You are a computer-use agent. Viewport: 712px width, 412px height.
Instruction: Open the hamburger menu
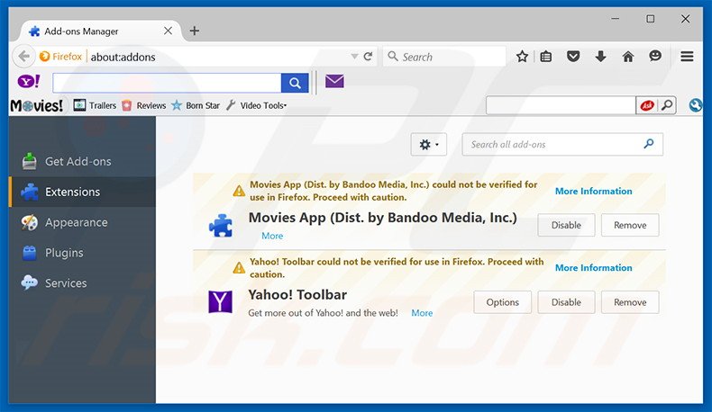[x=687, y=57]
